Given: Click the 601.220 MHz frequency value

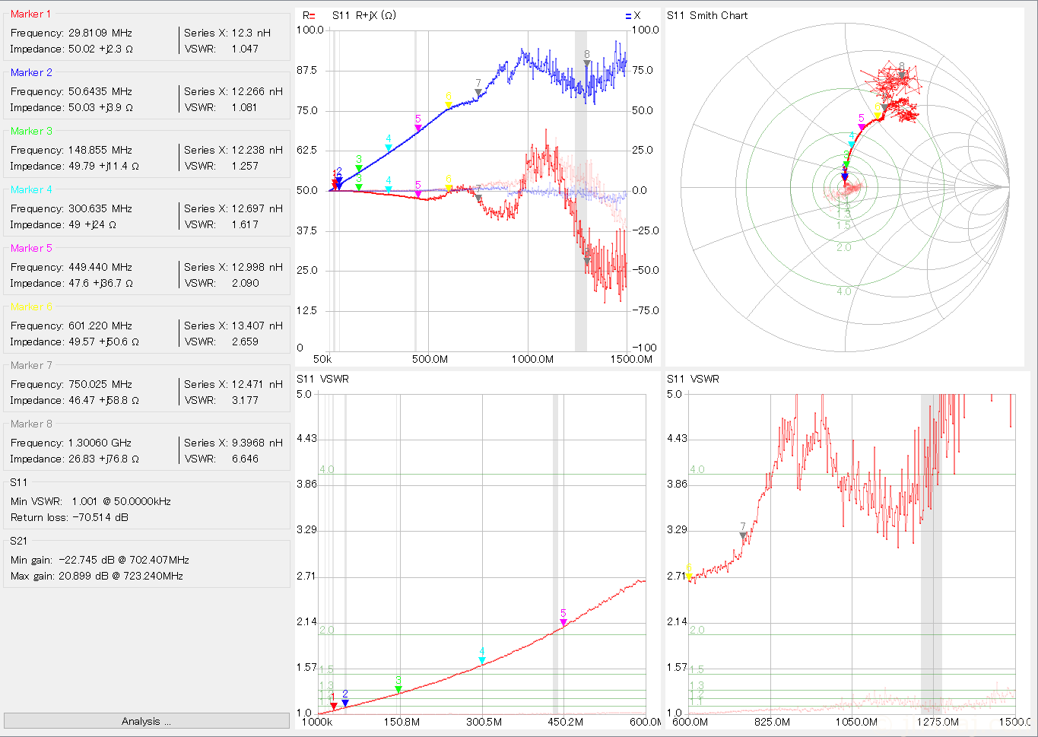Looking at the screenshot, I should click(x=100, y=326).
